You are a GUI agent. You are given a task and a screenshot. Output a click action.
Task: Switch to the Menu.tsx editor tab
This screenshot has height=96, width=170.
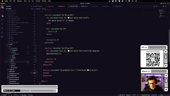105,6
